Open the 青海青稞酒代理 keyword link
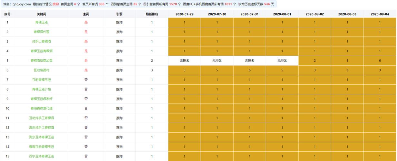The height and width of the screenshot is (161, 397). coord(42,109)
